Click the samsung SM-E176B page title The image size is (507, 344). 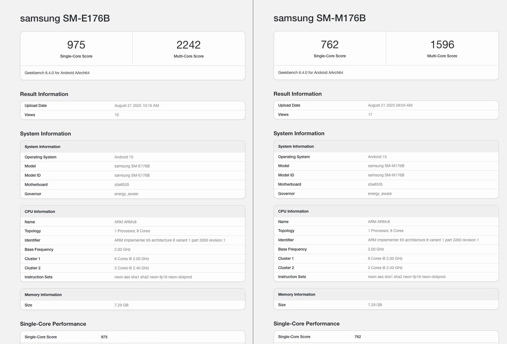(x=65, y=18)
